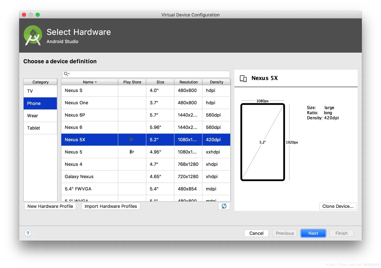The height and width of the screenshot is (268, 381).
Task: Click device icon beside Nexus 5X title
Action: pos(243,78)
